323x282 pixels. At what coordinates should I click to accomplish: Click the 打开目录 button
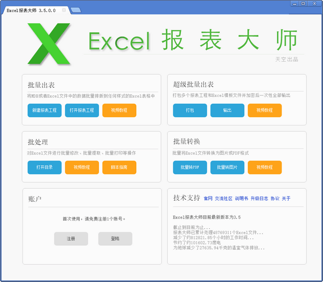point(45,167)
